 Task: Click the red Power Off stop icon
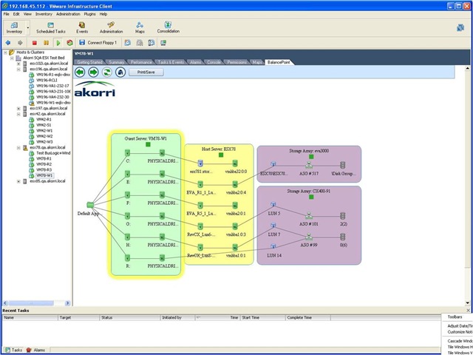[x=35, y=43]
